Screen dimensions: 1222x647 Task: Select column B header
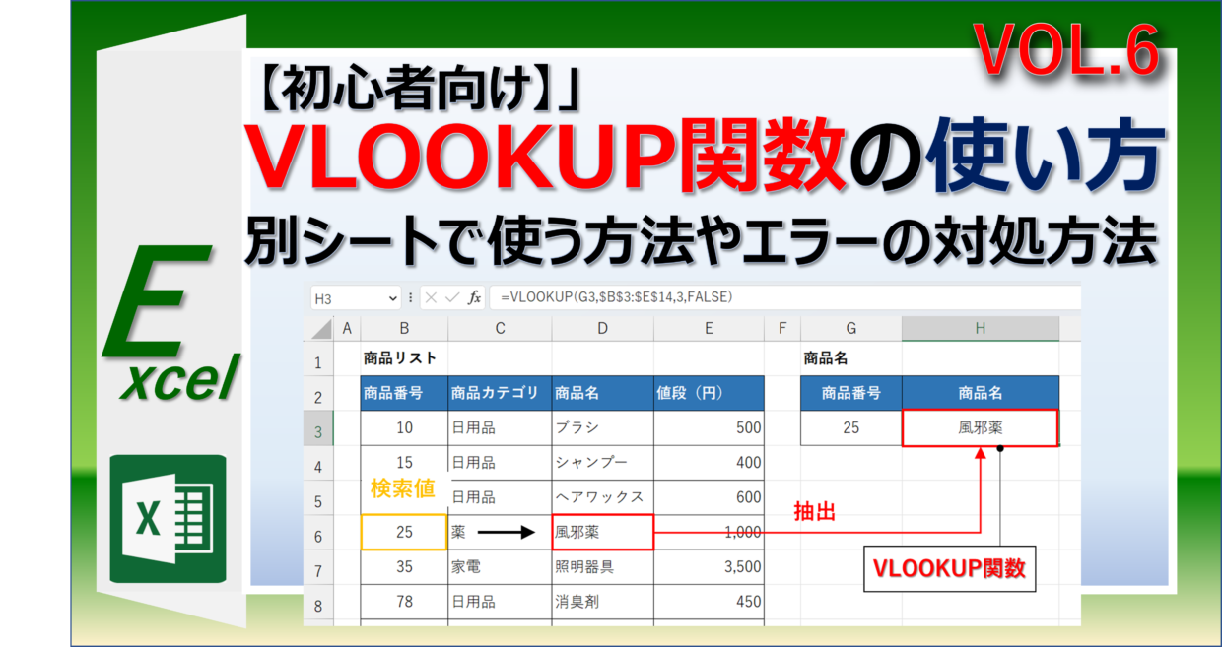pyautogui.click(x=404, y=329)
